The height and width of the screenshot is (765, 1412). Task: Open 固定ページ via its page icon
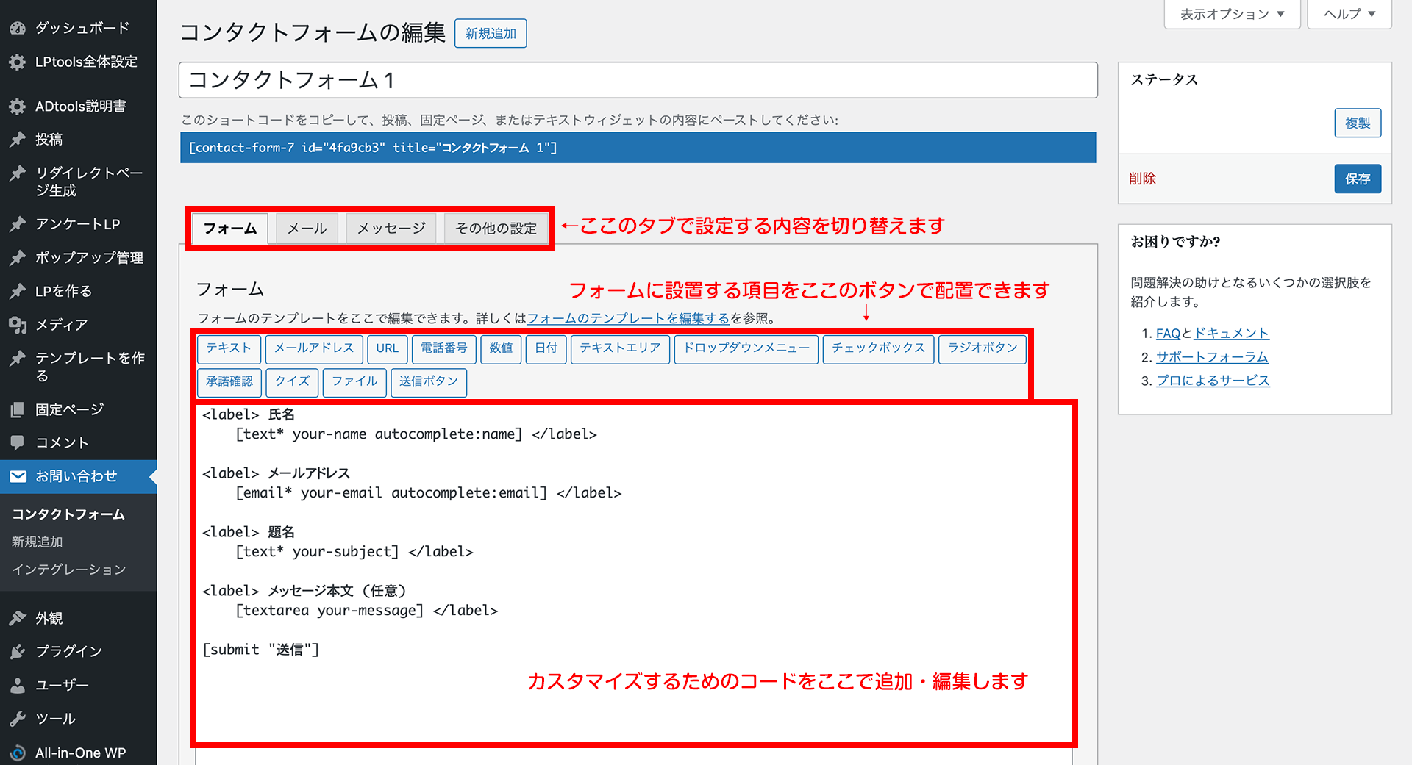coord(18,409)
